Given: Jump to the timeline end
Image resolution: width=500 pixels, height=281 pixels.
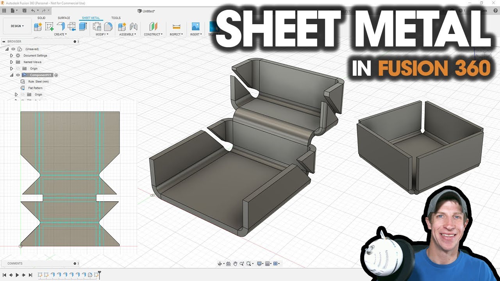Looking at the screenshot, I should [x=30, y=275].
